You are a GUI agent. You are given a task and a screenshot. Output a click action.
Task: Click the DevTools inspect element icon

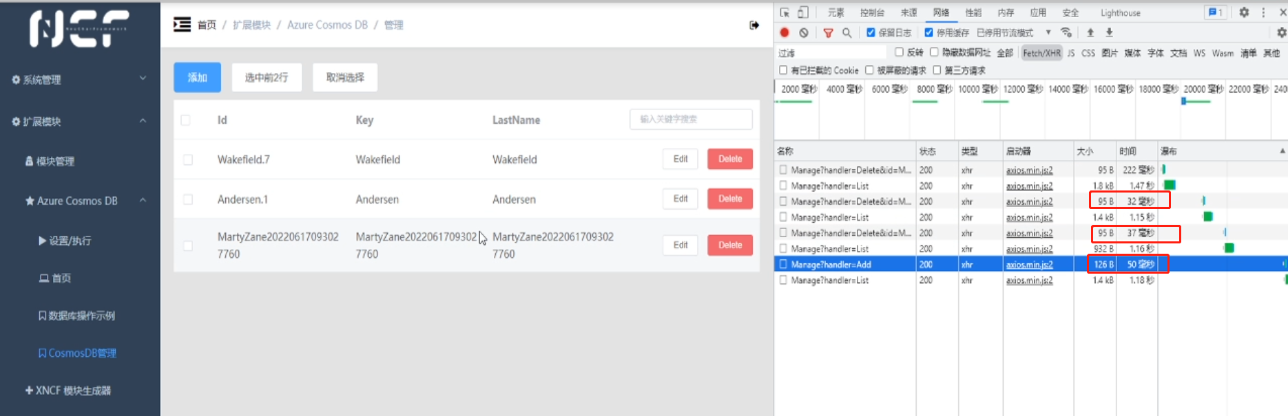(785, 12)
